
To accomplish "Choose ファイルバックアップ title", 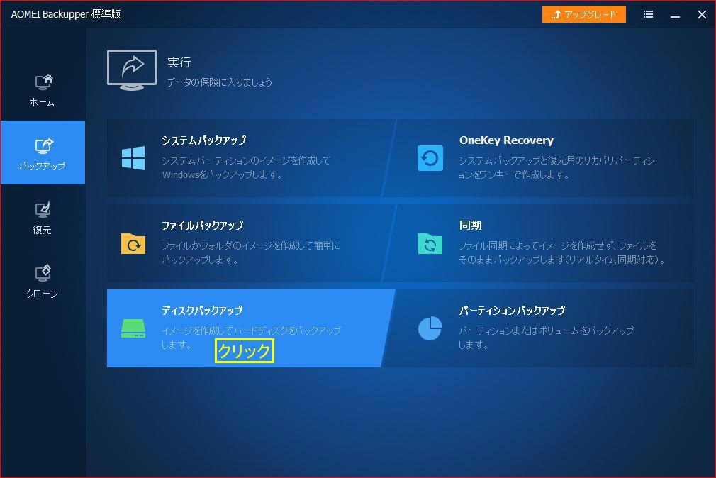I will tap(202, 226).
